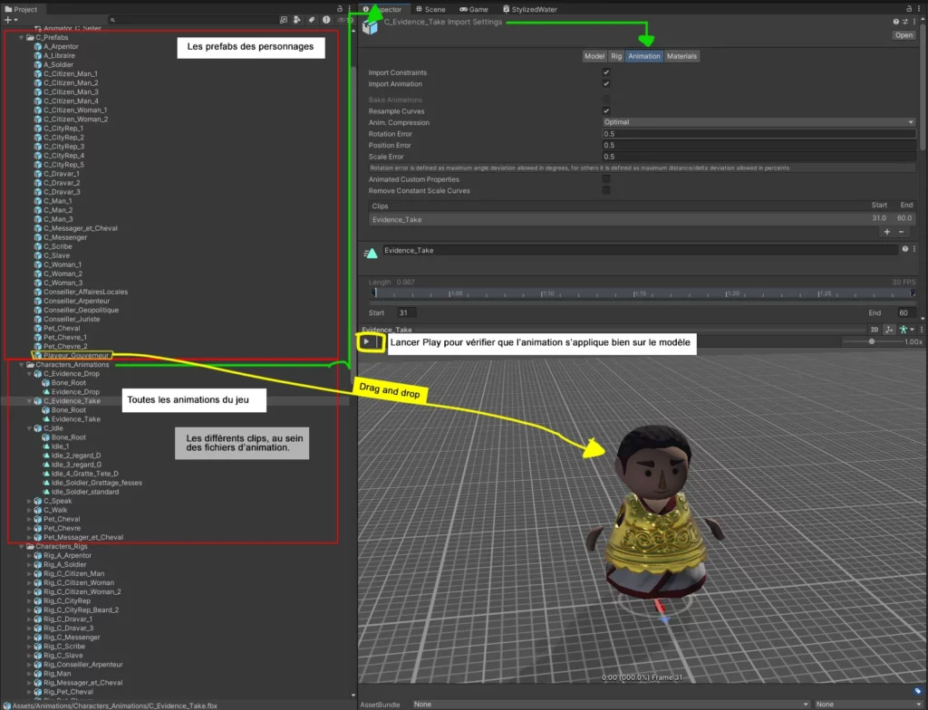The width and height of the screenshot is (928, 710).
Task: Collapse the C_Prefabs folder
Action: (x=22, y=37)
